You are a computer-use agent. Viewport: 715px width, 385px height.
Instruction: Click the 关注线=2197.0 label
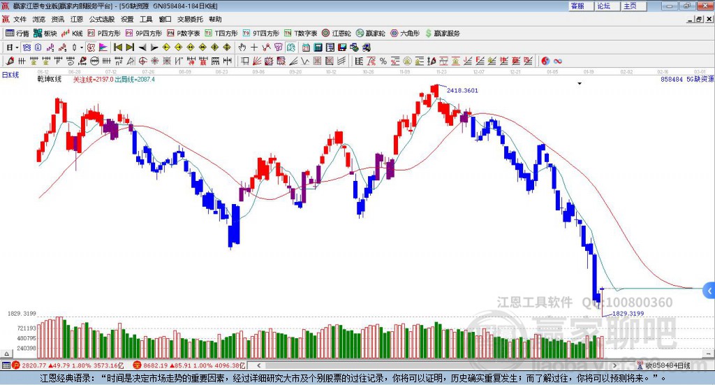click(x=93, y=80)
